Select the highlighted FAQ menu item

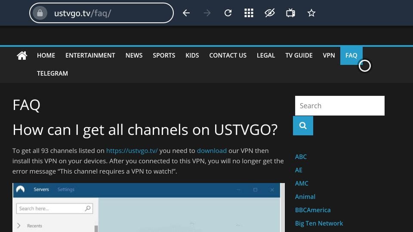[351, 55]
